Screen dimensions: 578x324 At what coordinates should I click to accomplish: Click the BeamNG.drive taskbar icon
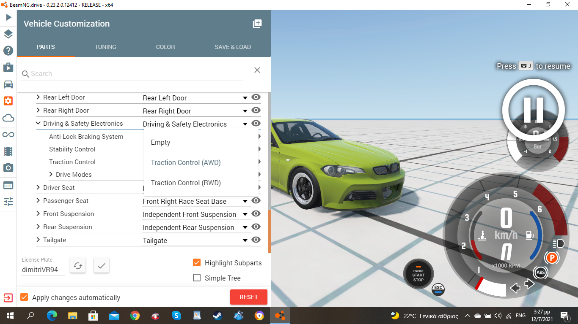point(280,315)
